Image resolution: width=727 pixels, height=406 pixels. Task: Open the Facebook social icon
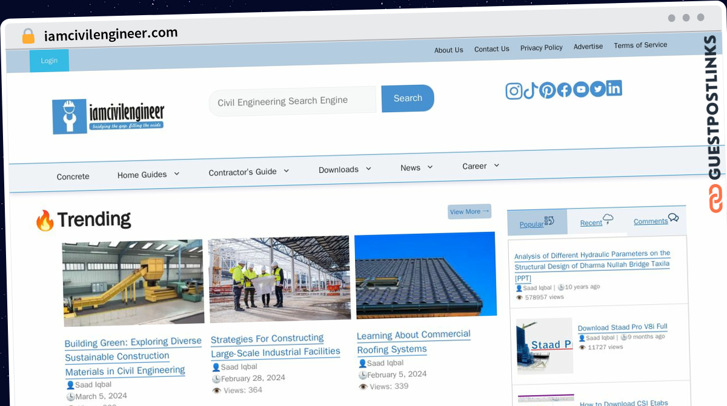(564, 90)
